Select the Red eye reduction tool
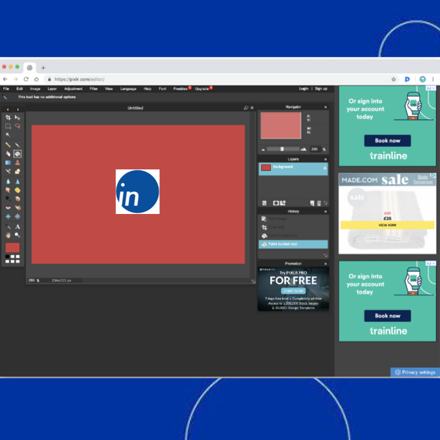The width and height of the screenshot is (440, 440). [x=8, y=208]
